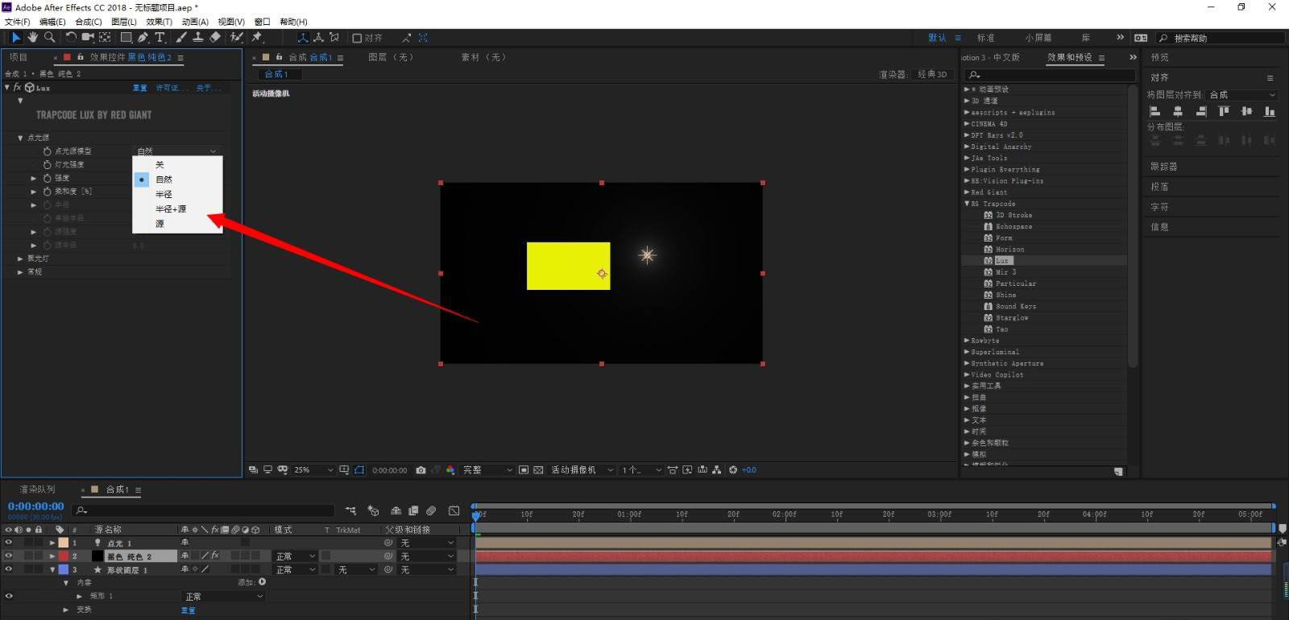The width and height of the screenshot is (1289, 620).
Task: Enable the 对齐 snapping checkbox
Action: point(357,38)
